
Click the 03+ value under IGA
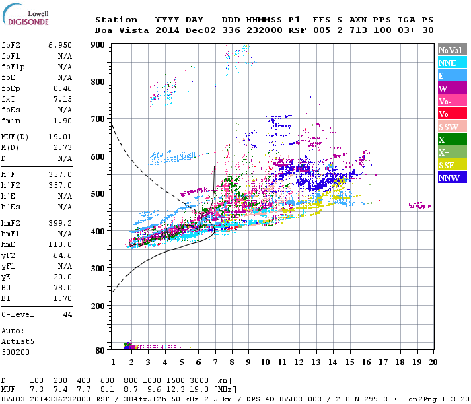pyautogui.click(x=406, y=30)
